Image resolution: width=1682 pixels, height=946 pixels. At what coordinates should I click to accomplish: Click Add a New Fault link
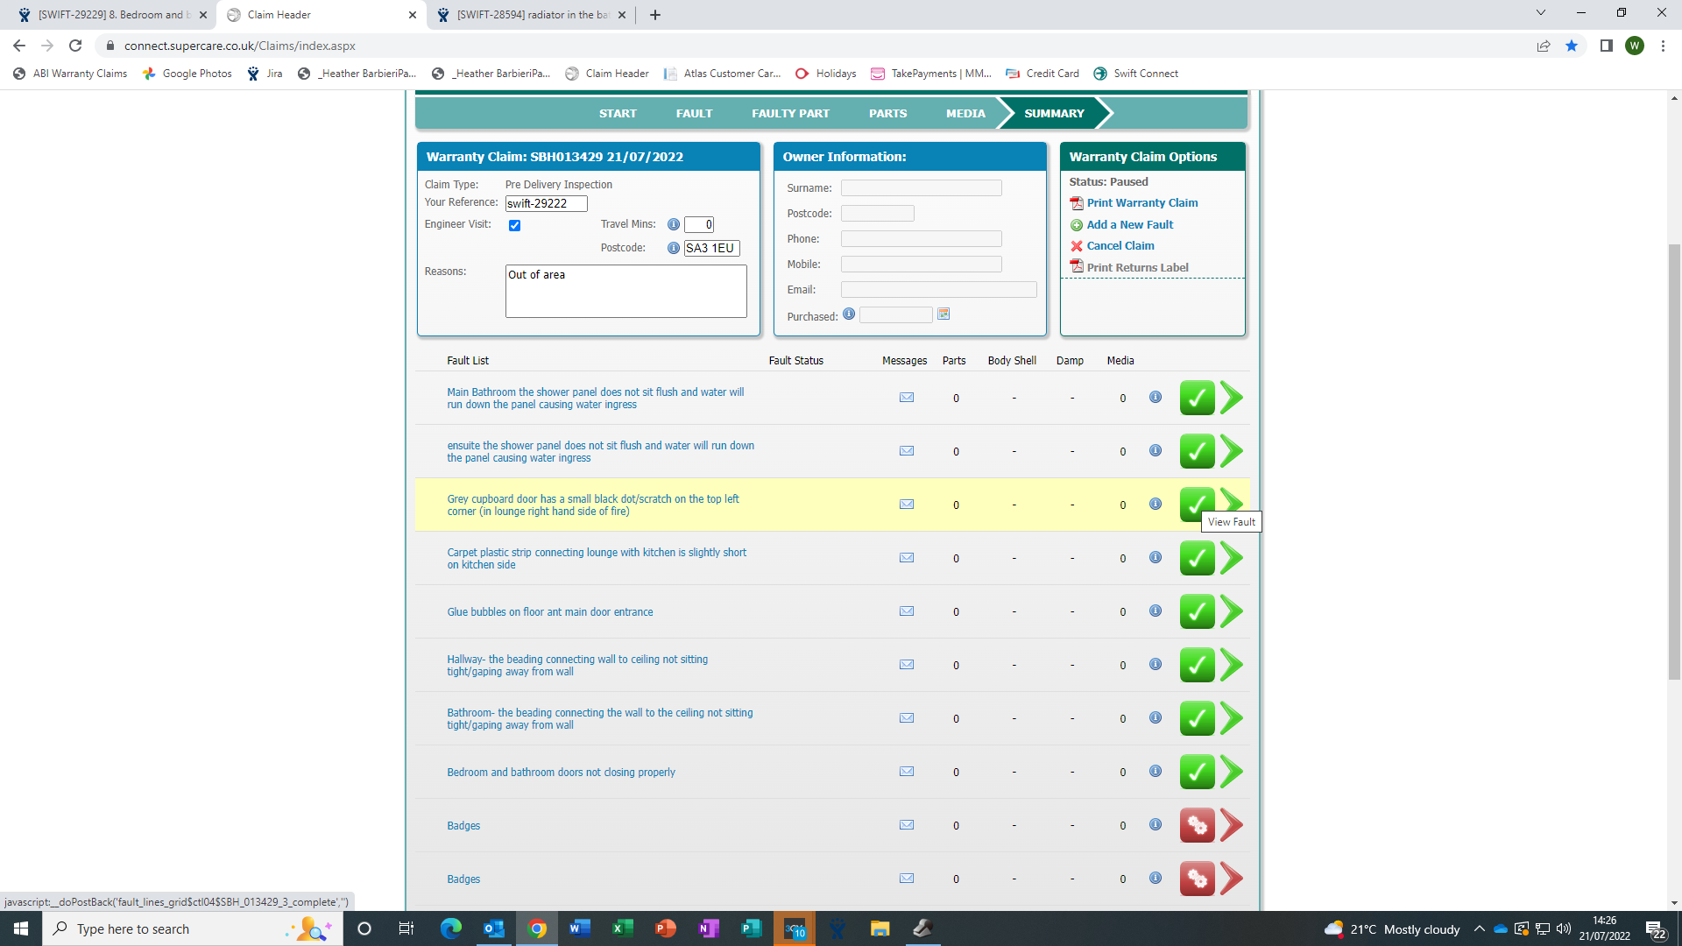coord(1129,224)
